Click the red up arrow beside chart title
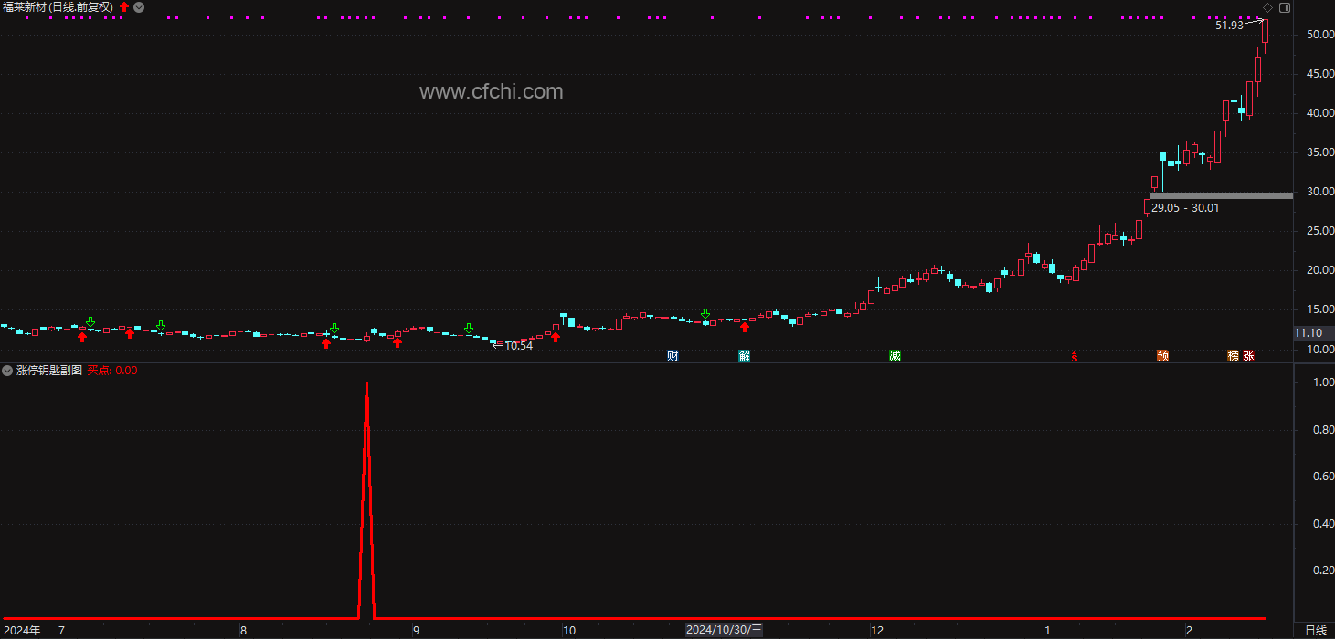The image size is (1335, 639). click(x=124, y=7)
